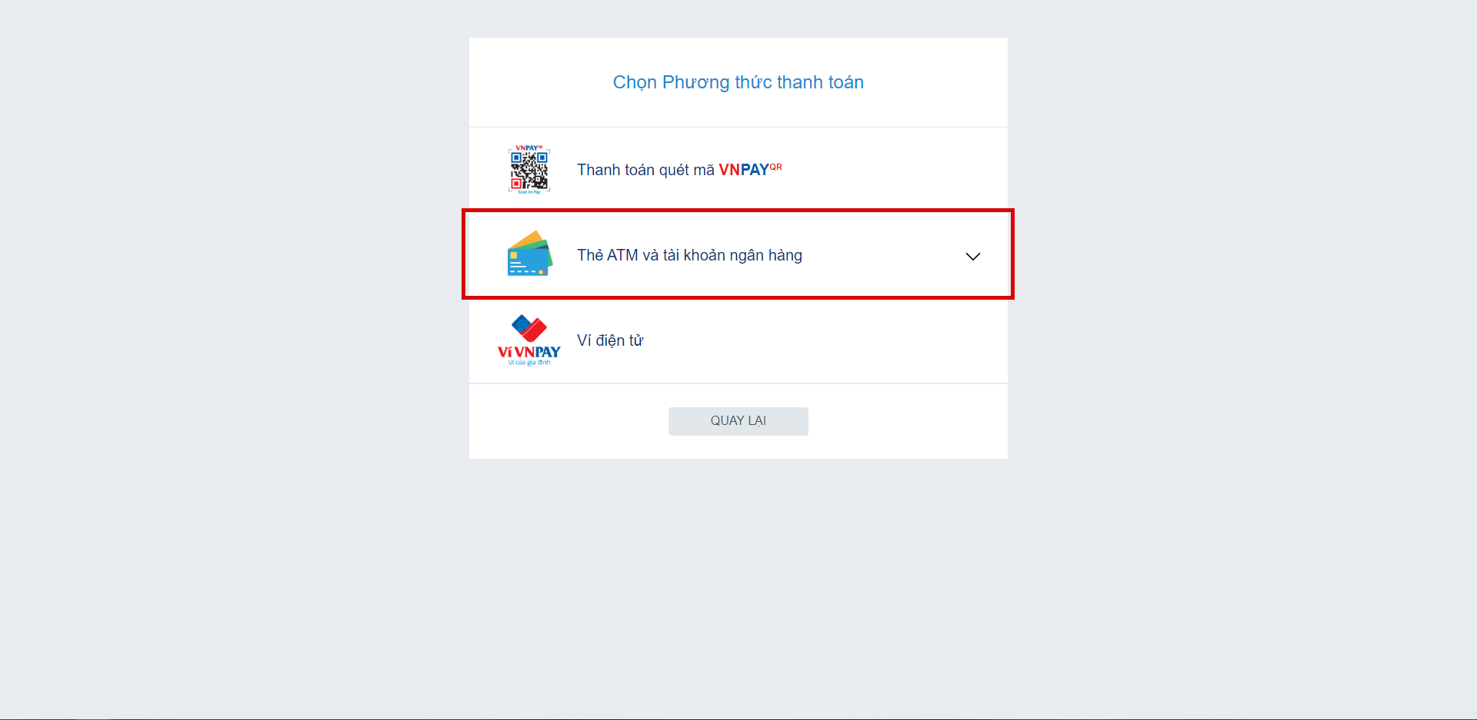Click 'Scan to Pay' caption under QR icon
Viewport: 1477px width, 720px height.
pos(529,192)
